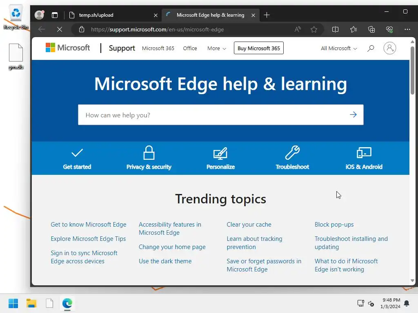Select the Microsoft Edge help & learning tab
Screen dimensions: 418x313
pos(210,15)
